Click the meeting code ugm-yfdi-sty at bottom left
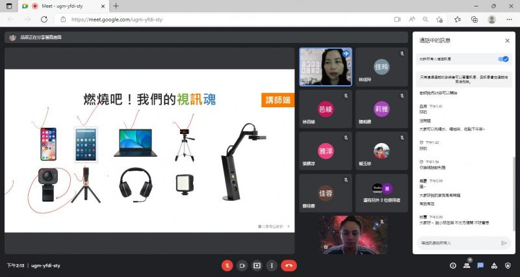 45,266
